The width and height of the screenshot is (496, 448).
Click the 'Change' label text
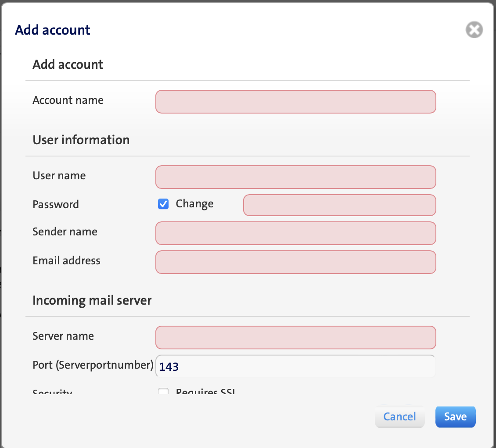194,204
